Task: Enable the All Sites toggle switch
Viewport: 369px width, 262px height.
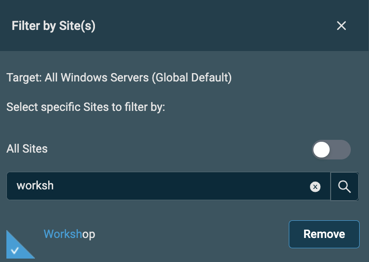Action: click(x=331, y=150)
